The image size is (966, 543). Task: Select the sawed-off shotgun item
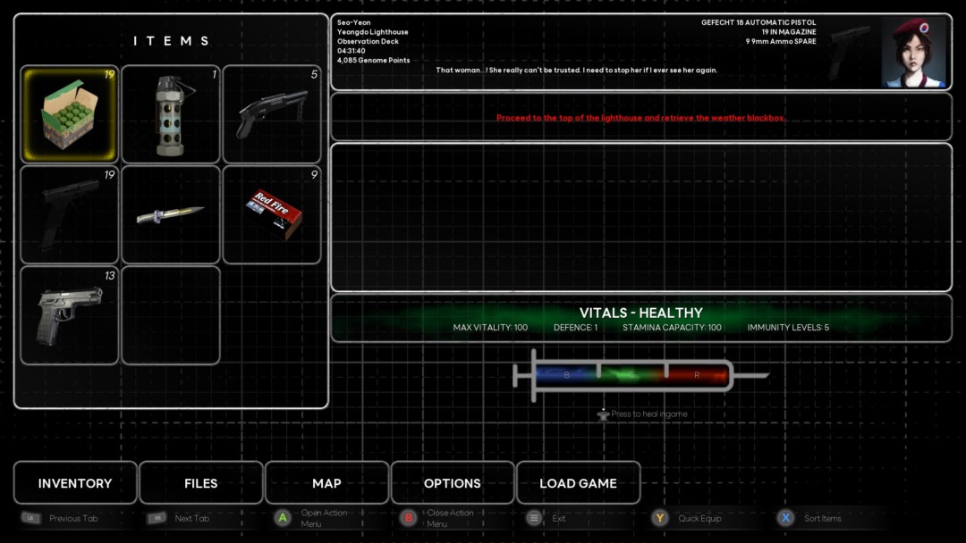click(272, 114)
